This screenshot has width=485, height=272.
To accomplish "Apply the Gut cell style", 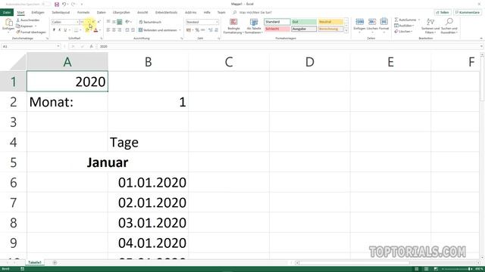I will point(304,22).
